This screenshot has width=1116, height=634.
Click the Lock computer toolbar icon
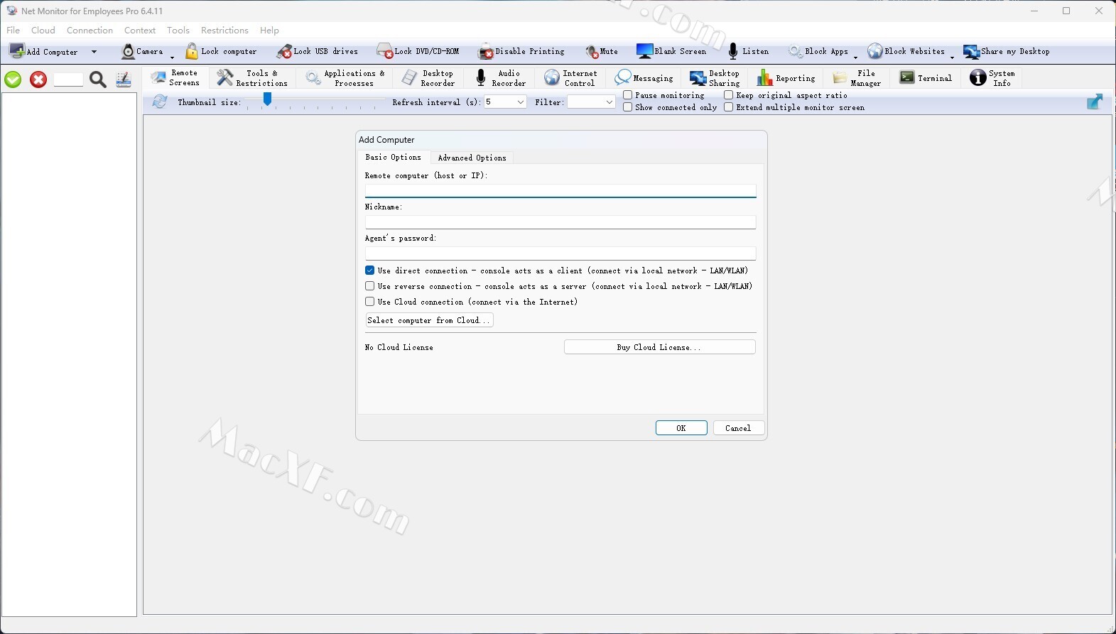192,52
